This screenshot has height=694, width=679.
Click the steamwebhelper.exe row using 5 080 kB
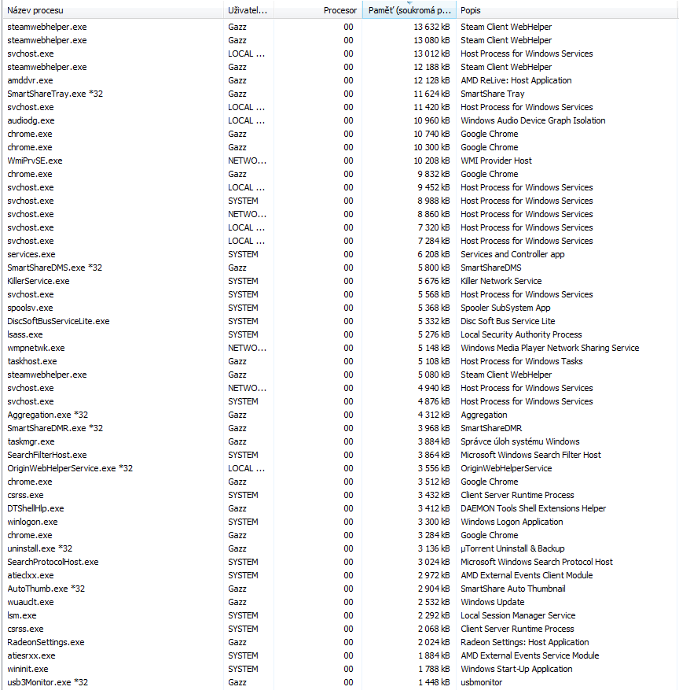340,375
